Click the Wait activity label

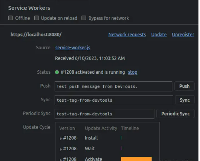pos(90,148)
